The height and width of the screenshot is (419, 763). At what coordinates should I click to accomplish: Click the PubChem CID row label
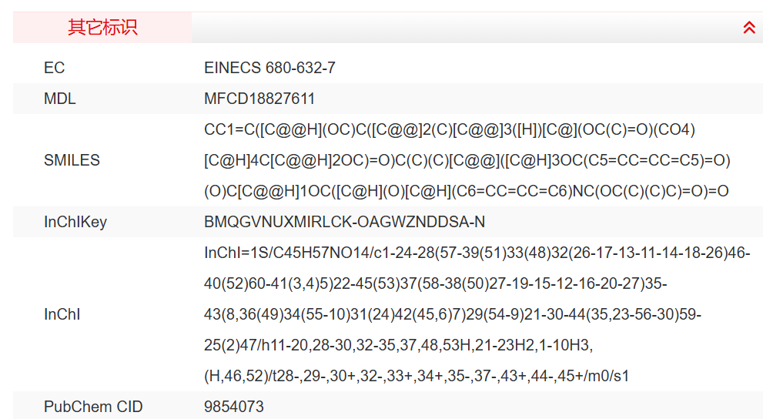pos(93,407)
